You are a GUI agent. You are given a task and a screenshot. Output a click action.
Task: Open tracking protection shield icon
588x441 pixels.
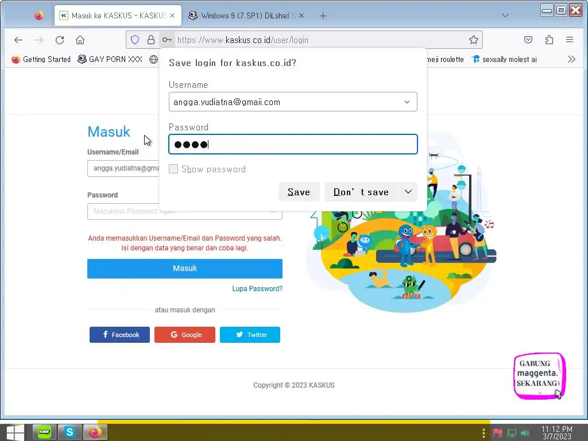[135, 40]
